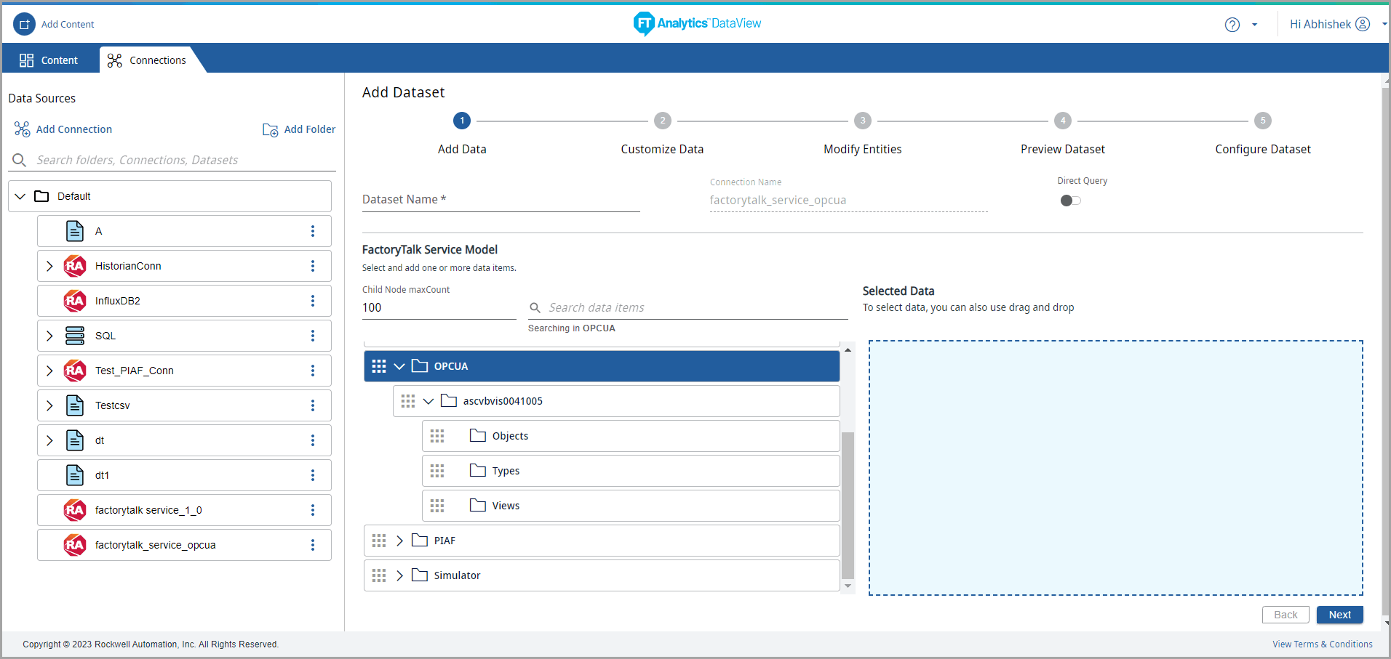Collapse the OPCUA folder node

[399, 366]
